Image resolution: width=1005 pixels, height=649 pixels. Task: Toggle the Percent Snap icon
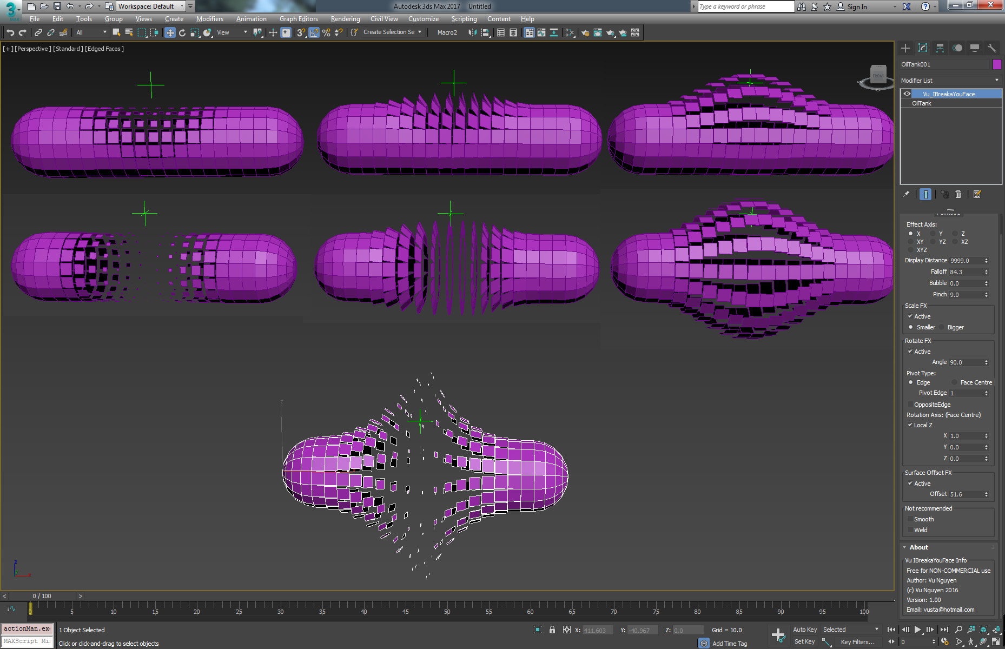pyautogui.click(x=326, y=32)
